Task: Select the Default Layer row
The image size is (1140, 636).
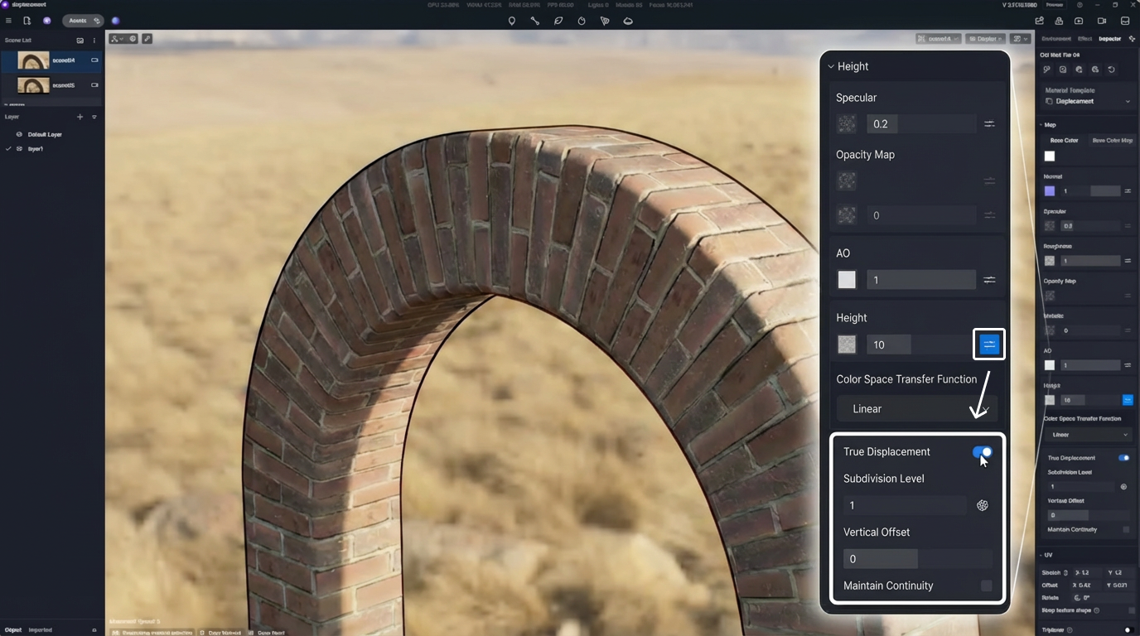Action: click(x=51, y=134)
